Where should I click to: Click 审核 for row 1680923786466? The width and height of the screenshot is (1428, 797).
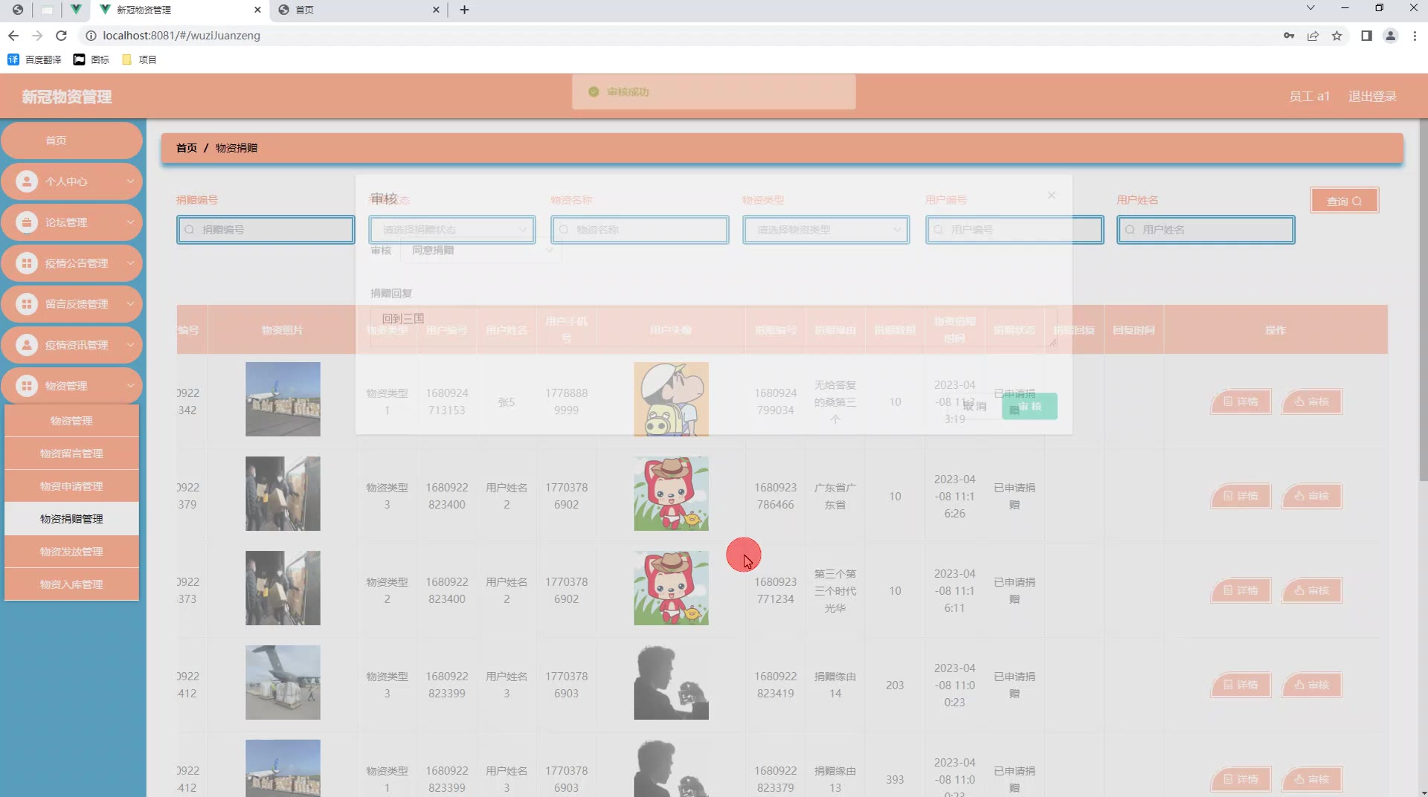pos(1311,496)
